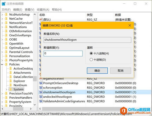Click tree pane horizontal scroll right arrow
The image size is (152, 116).
(31, 109)
